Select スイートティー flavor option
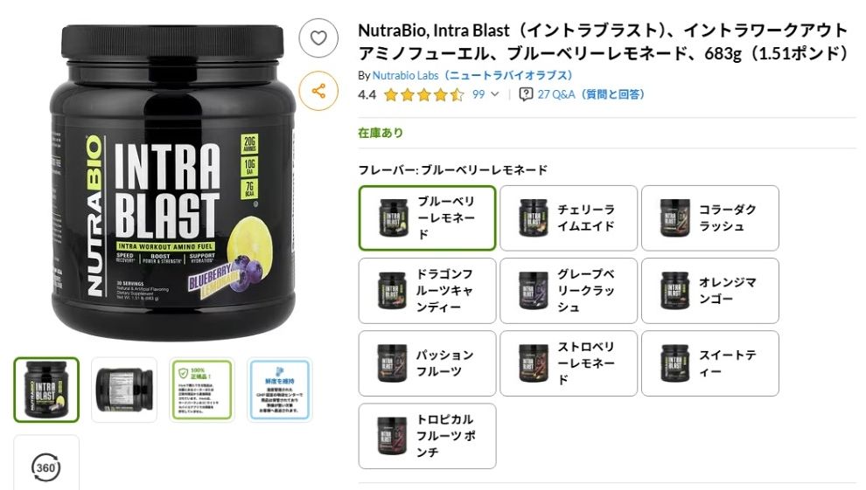Screen dimensions: 866x490 pos(709,363)
